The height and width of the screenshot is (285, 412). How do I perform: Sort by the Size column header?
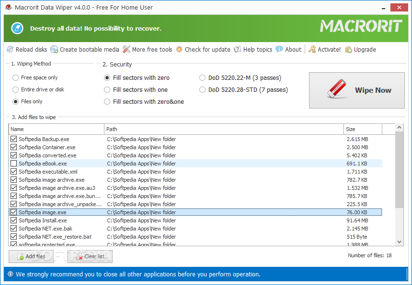363,129
